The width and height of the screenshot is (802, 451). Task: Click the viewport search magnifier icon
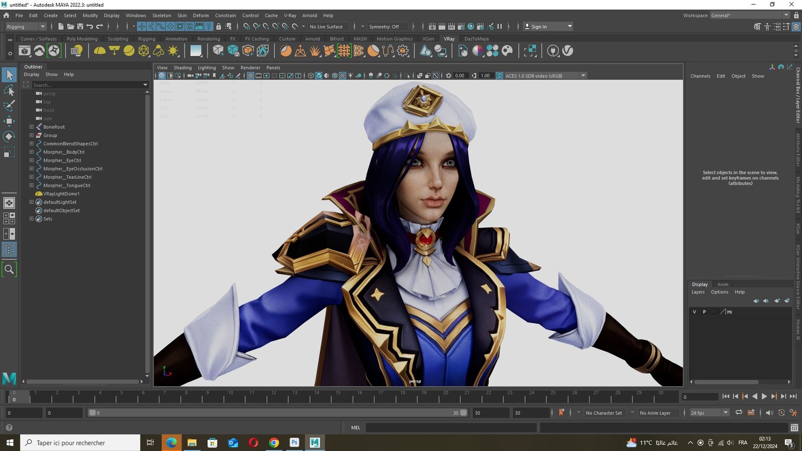[9, 270]
